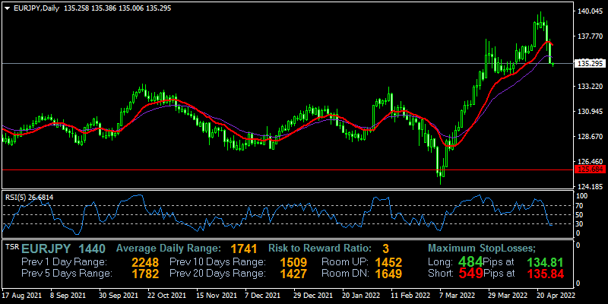Click the 1440 timeframe value in TSR panel
The height and width of the screenshot is (304, 608).
[x=91, y=249]
